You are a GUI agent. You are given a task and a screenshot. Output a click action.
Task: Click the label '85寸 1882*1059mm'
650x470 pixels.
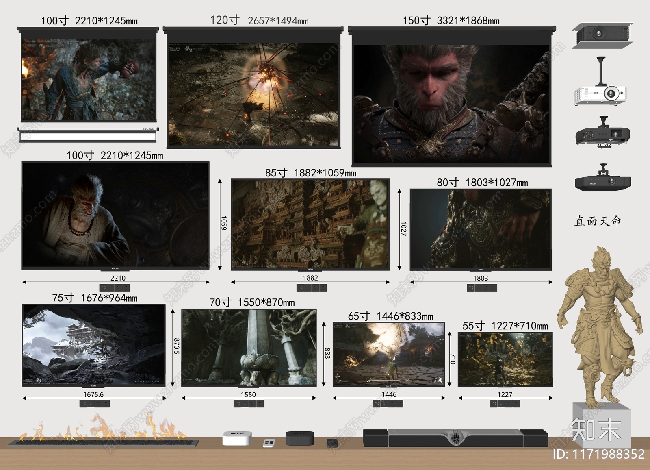point(311,173)
